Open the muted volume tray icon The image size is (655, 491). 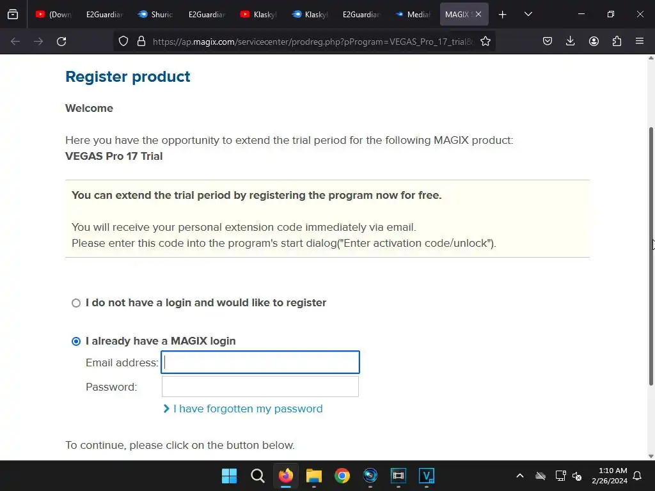[578, 476]
